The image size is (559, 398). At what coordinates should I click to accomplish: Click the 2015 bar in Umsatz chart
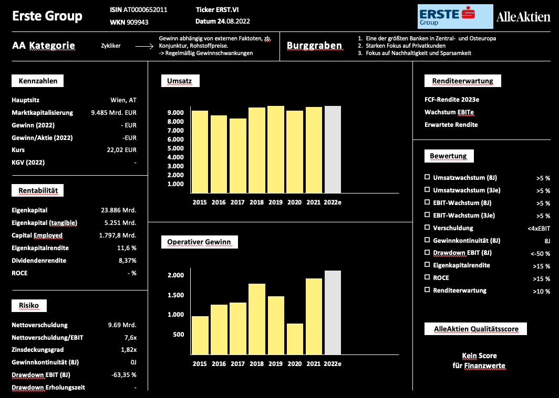pos(200,152)
